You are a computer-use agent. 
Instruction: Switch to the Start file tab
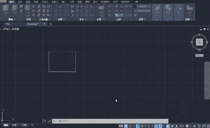tap(7, 24)
